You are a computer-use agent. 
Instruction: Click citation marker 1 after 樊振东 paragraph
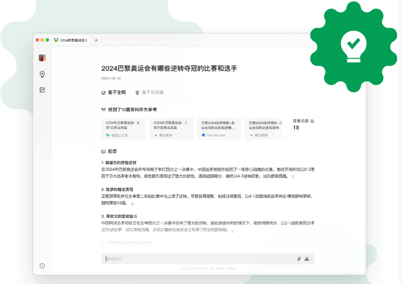pyautogui.click(x=293, y=176)
